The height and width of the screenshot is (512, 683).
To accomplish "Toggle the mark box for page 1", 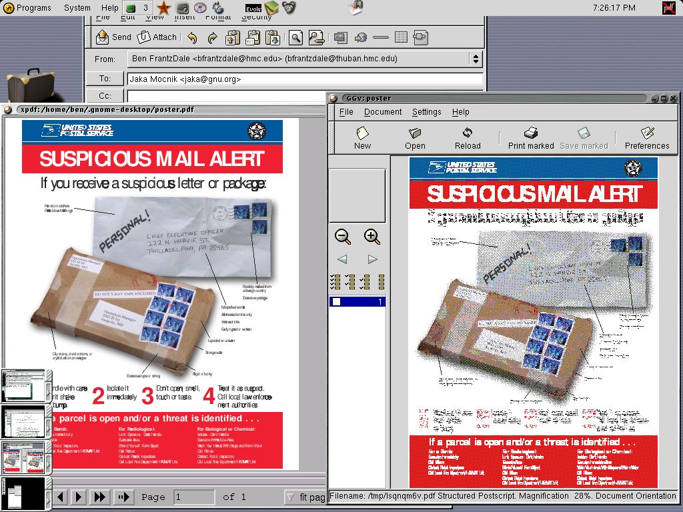I will (x=336, y=301).
